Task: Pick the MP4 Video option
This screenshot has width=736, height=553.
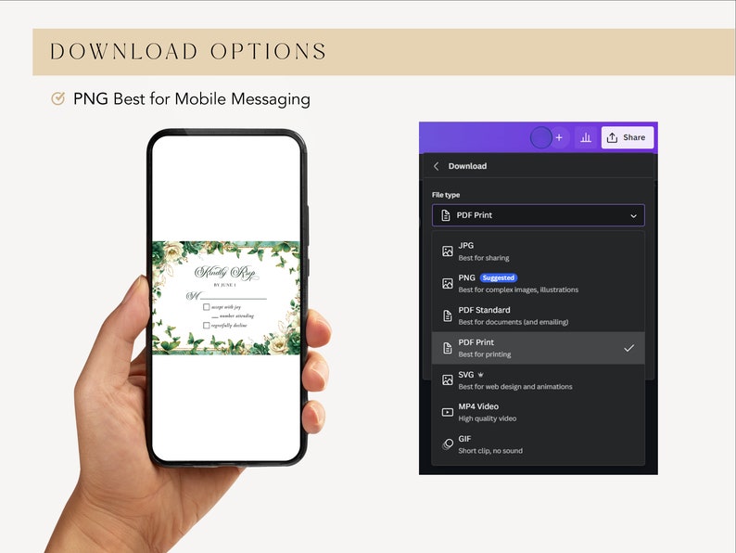Action: coord(538,412)
